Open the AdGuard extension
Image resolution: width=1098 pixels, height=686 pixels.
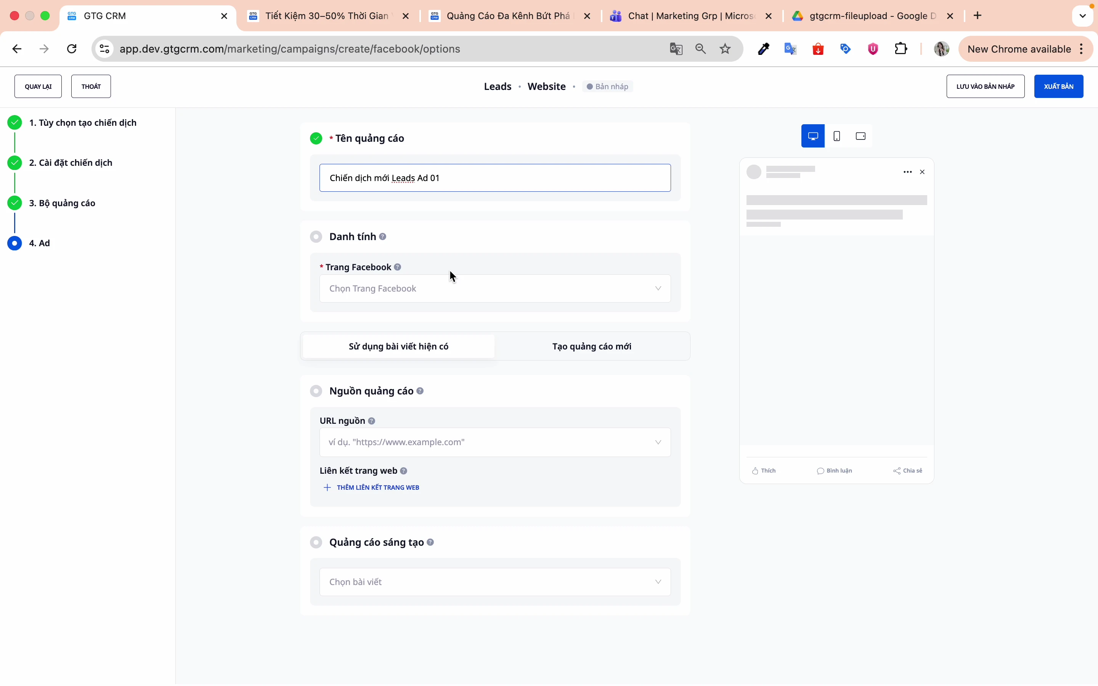872,48
